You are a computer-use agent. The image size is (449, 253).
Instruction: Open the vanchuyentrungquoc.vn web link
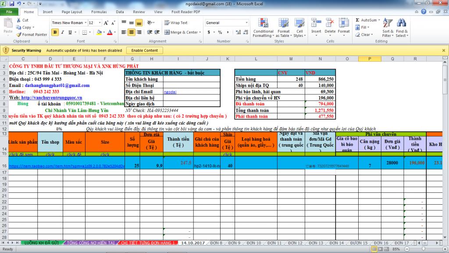(52, 98)
